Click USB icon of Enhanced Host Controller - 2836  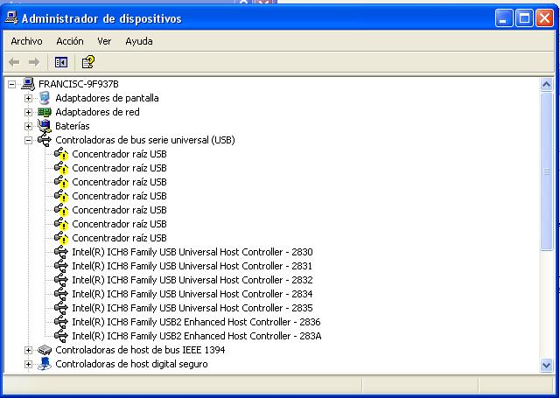pos(60,322)
